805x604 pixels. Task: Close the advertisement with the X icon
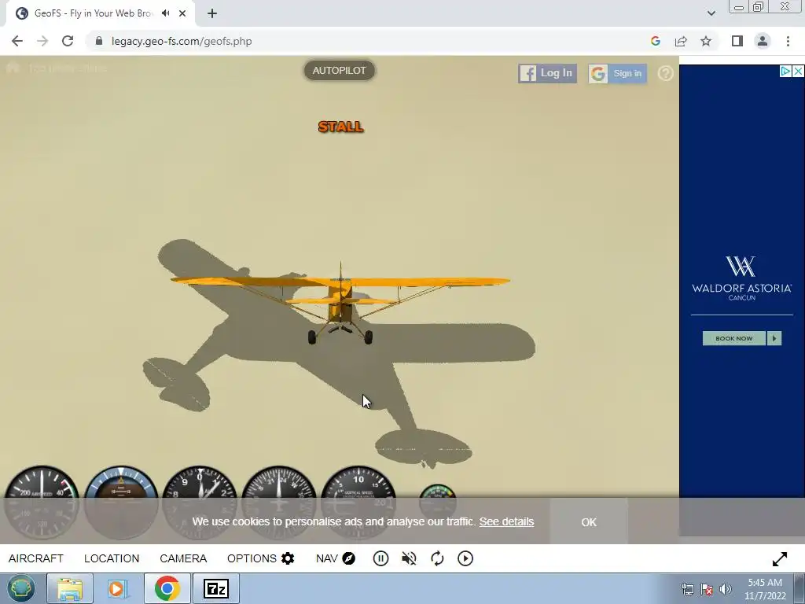[798, 72]
